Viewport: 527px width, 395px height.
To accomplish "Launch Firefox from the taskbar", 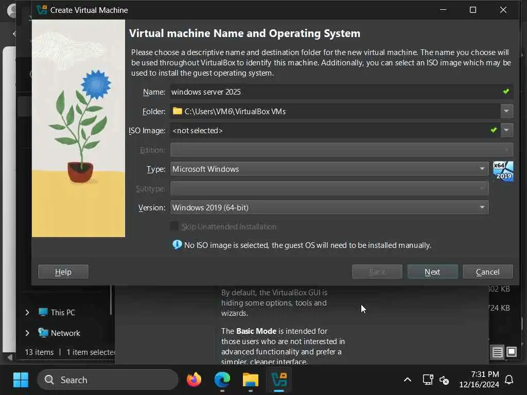I will (194, 380).
